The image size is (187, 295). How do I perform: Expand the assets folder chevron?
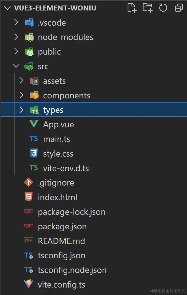pyautogui.click(x=21, y=81)
